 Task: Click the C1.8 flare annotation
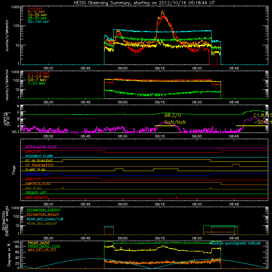(262, 115)
